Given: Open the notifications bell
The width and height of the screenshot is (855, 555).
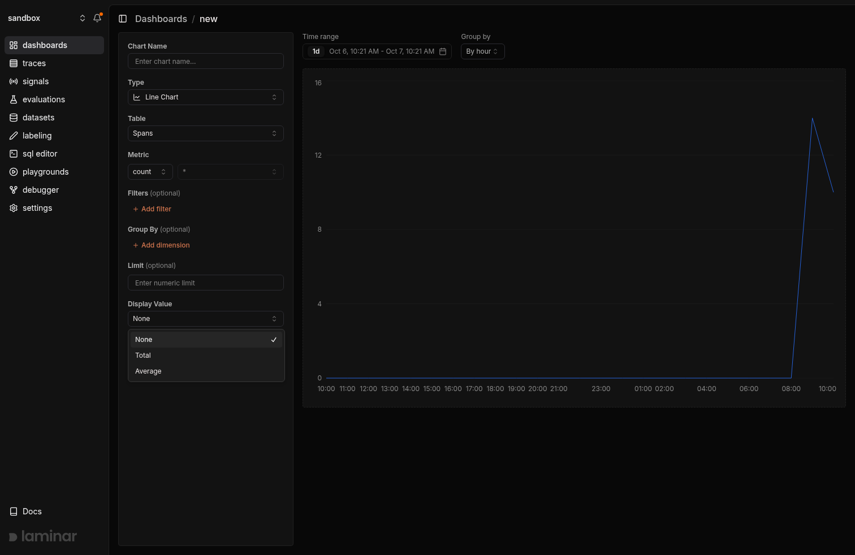Looking at the screenshot, I should point(97,18).
